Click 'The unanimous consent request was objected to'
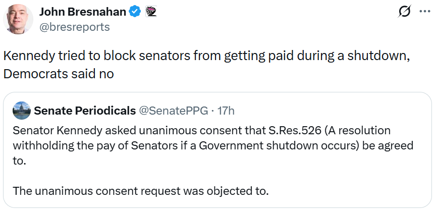 tap(140, 191)
